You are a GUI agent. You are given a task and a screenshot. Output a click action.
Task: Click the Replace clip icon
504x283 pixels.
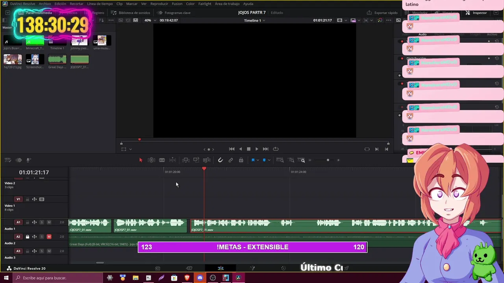[x=207, y=160]
